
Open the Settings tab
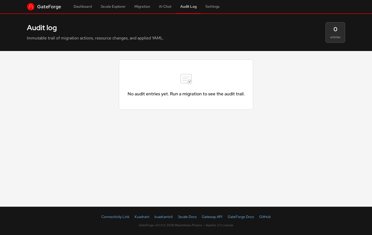212,7
